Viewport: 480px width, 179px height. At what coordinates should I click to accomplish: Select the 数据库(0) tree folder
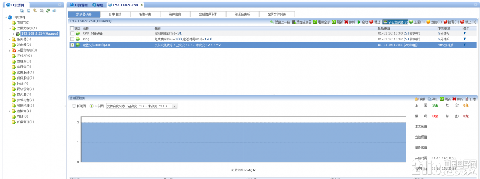coord(24,61)
